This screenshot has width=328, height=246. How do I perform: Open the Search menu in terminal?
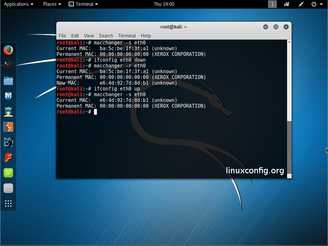(106, 36)
